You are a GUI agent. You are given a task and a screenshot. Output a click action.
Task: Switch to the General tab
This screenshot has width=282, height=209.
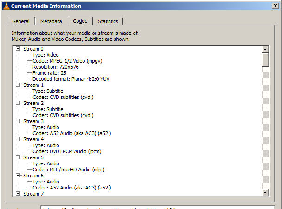point(21,21)
